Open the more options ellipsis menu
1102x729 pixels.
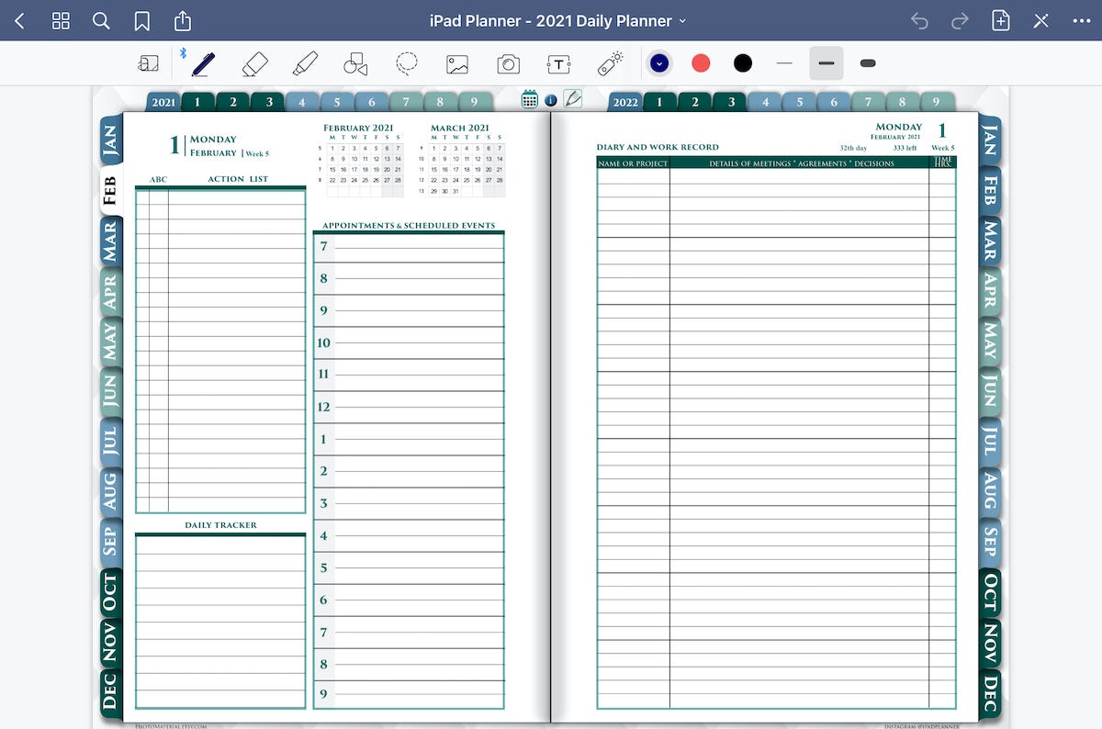(x=1081, y=20)
